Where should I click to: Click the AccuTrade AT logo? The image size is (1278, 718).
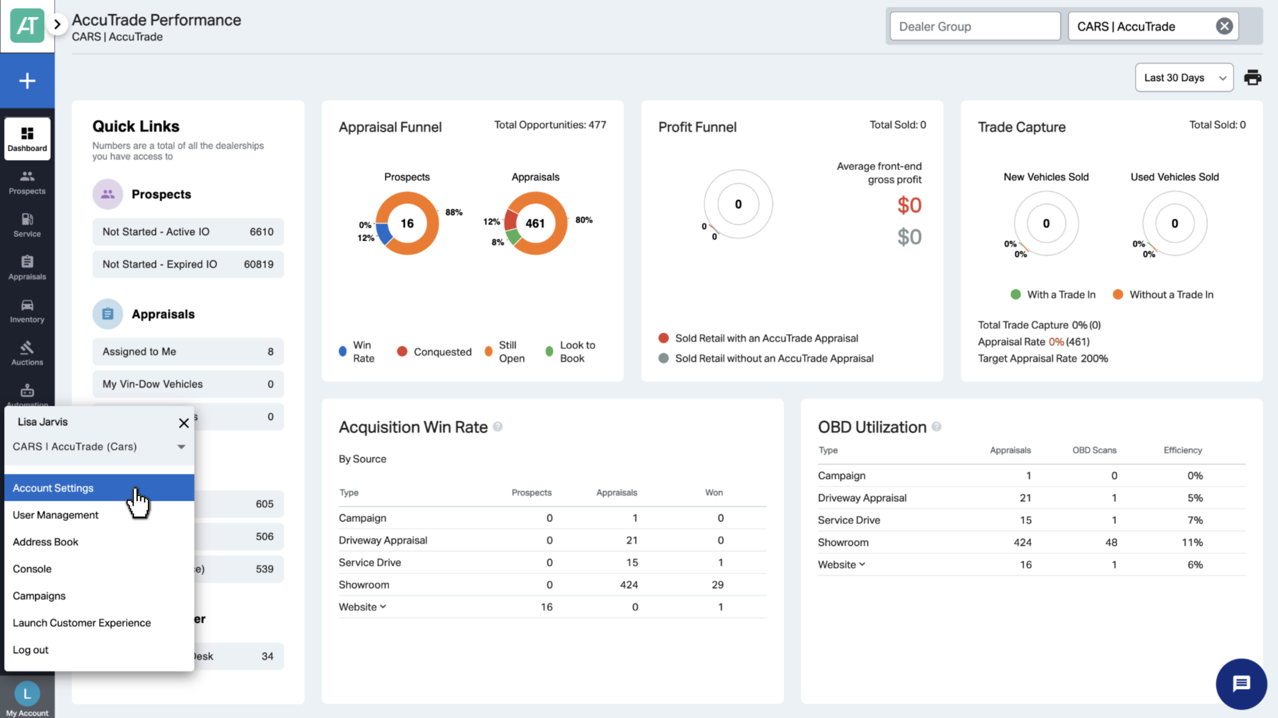(x=27, y=25)
